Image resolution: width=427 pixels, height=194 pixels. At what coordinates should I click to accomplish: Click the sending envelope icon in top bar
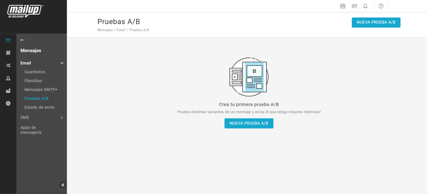tap(354, 6)
